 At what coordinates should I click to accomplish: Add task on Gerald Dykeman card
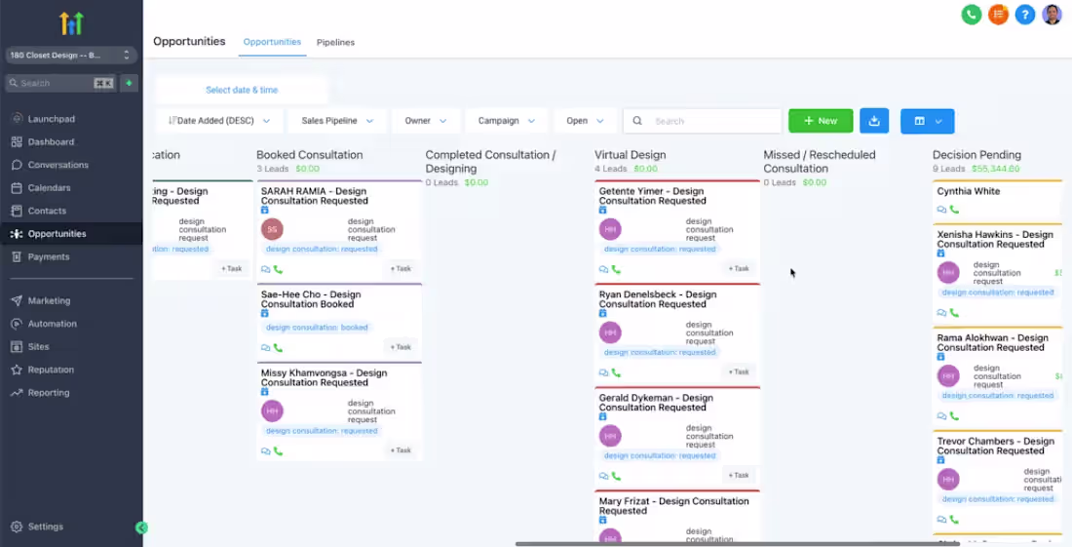[739, 475]
